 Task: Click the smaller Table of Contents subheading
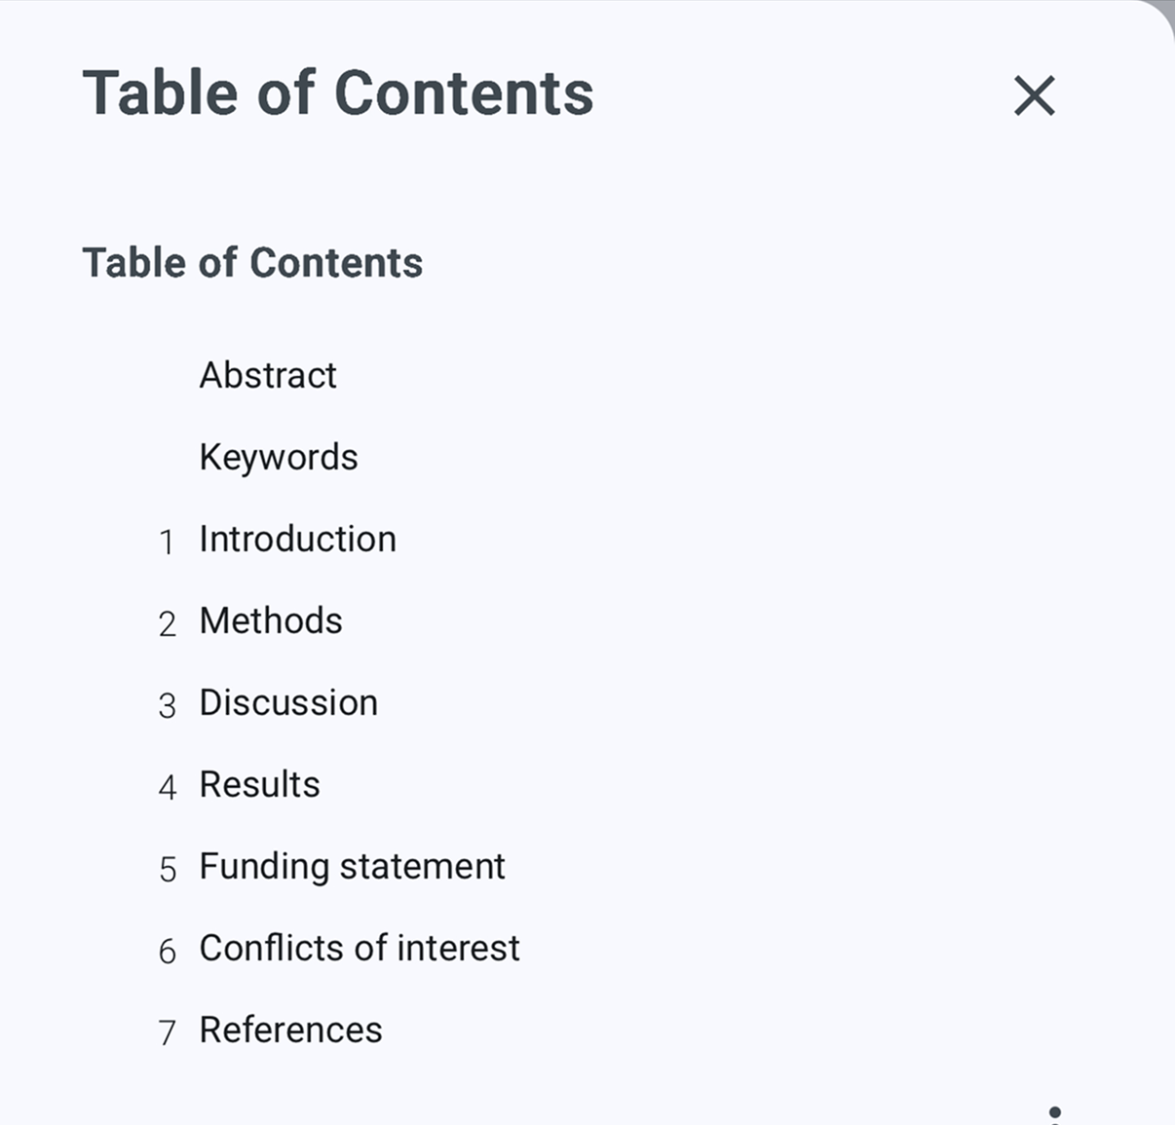[x=252, y=263]
